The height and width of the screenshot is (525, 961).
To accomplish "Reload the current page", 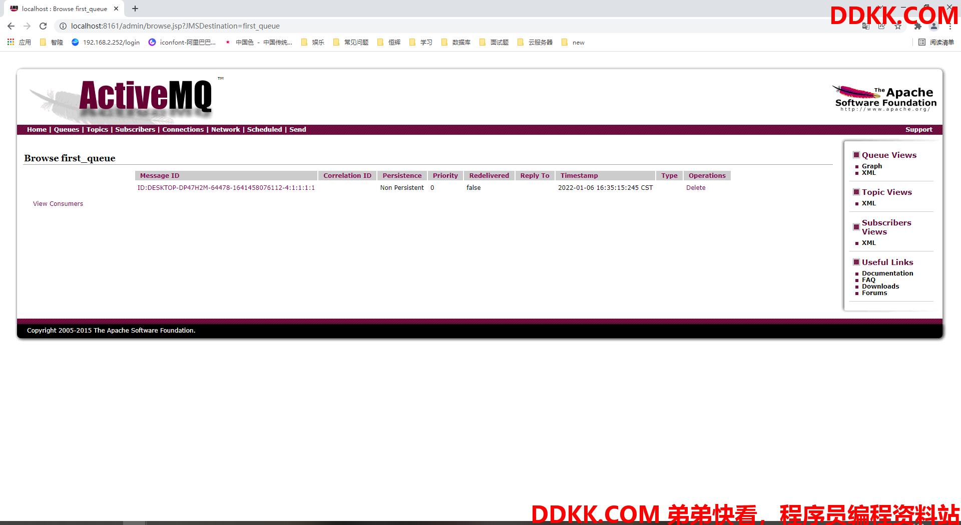I will pyautogui.click(x=43, y=26).
